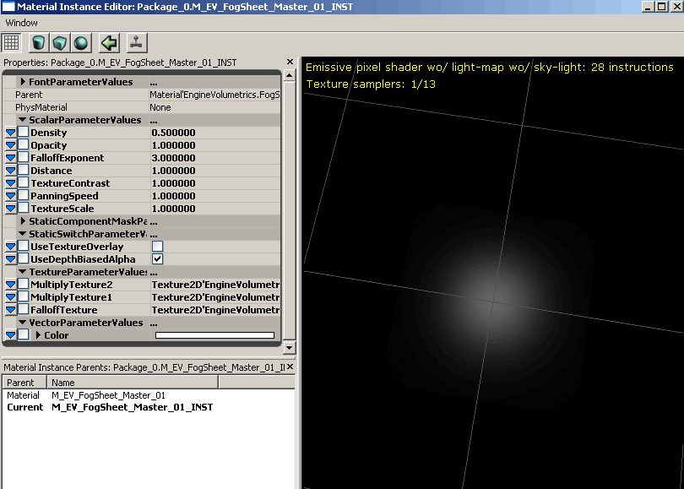684x489 pixels.
Task: Toggle the grid display toolbar icon
Action: (11, 43)
